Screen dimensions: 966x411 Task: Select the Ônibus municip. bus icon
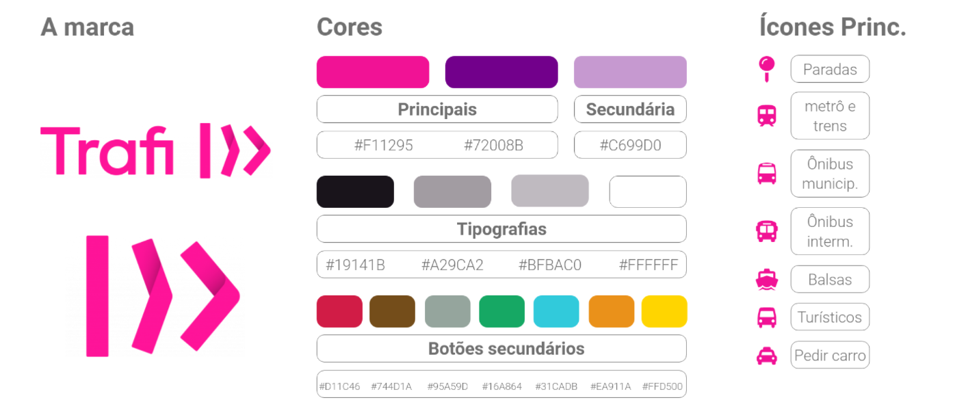766,173
